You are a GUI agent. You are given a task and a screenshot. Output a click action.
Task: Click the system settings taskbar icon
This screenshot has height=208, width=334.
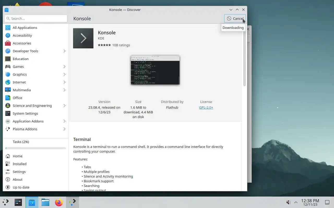click(18, 202)
